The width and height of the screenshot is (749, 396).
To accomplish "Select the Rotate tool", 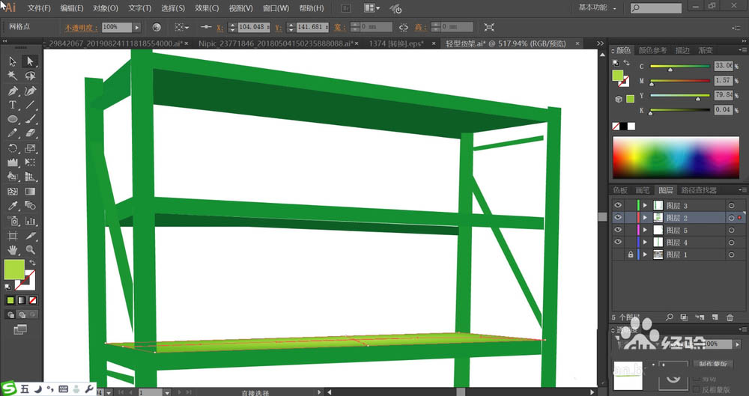I will [13, 148].
